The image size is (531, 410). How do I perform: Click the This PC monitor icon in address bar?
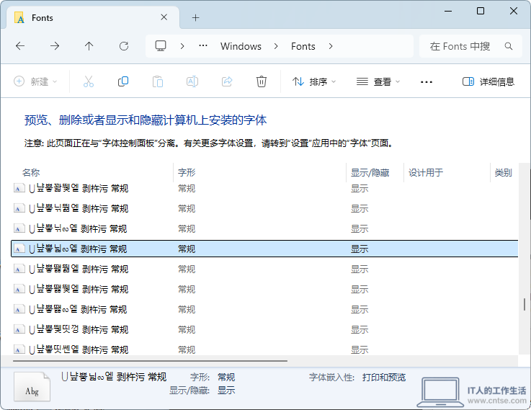pos(161,45)
